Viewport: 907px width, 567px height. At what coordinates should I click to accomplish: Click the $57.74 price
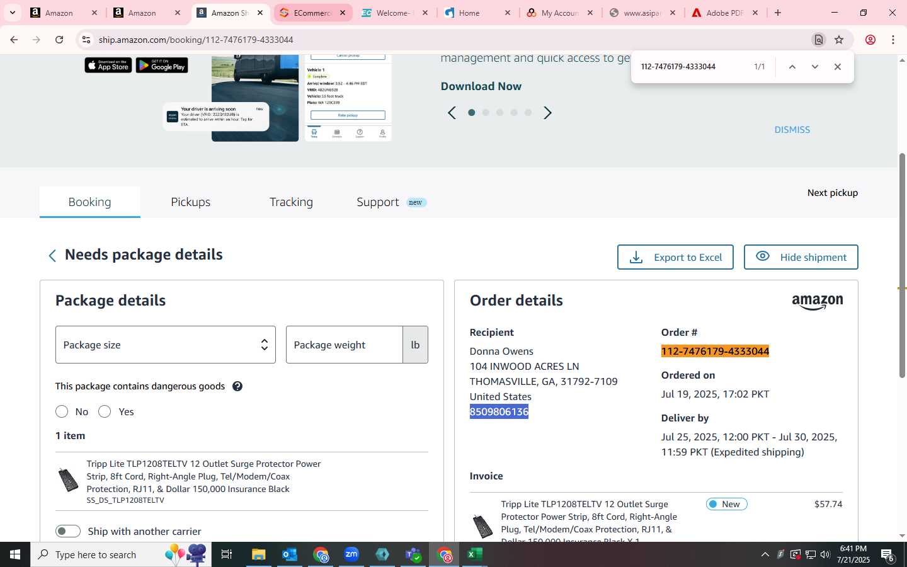[828, 504]
